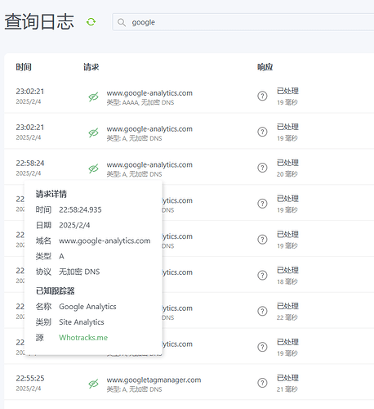Click the tracker eye icon on the AAAA request row

[93, 97]
